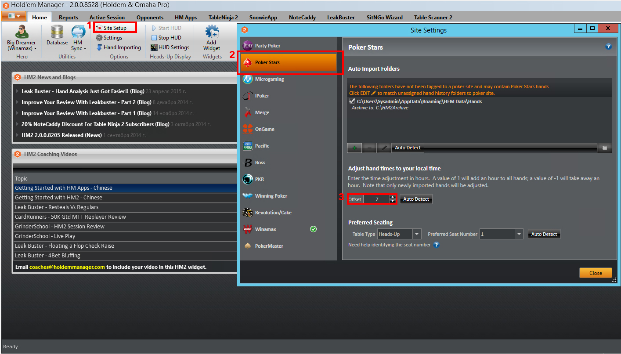Click coaches@holdemmanager.com email link
Image resolution: width=621 pixels, height=354 pixels.
click(x=67, y=267)
